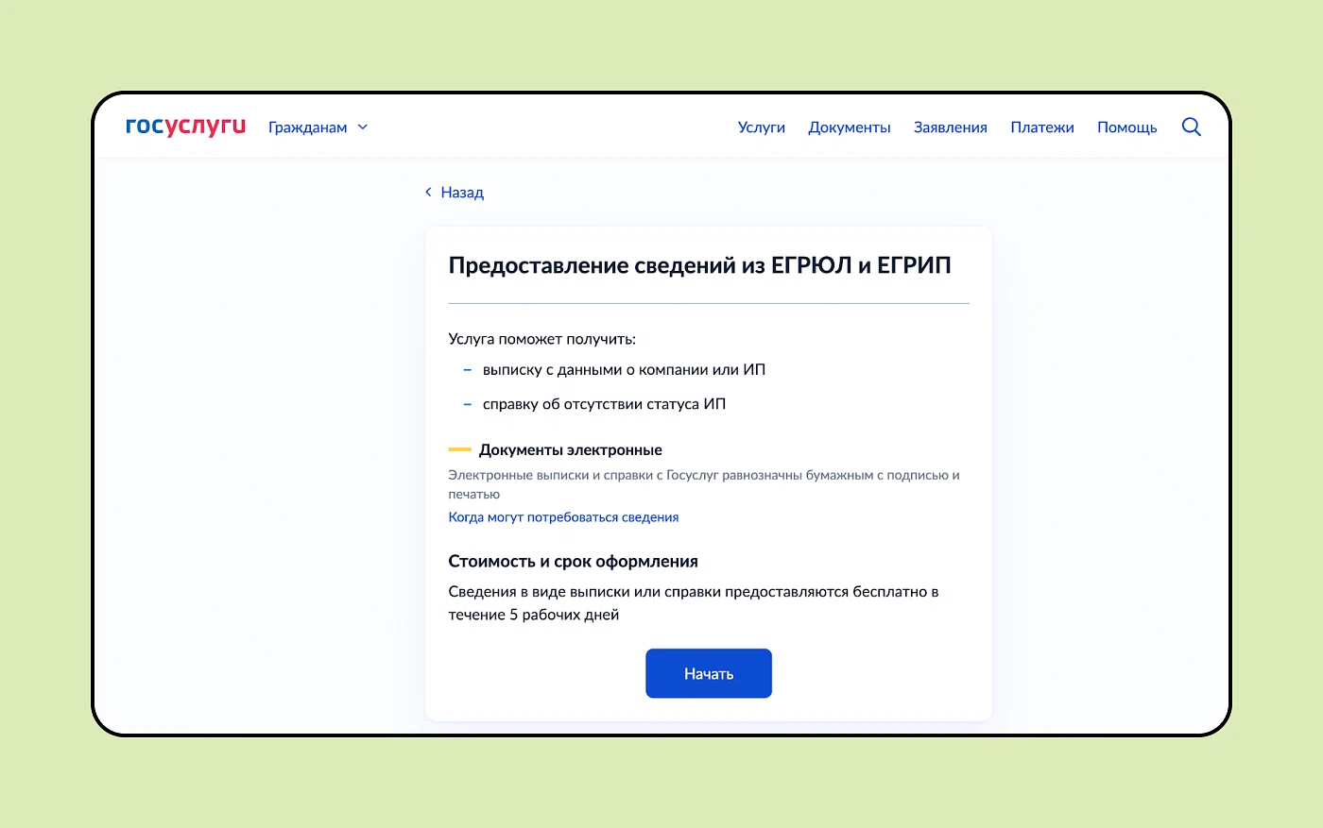Select Платежи in the top navigation
The height and width of the screenshot is (828, 1323).
pos(1041,127)
